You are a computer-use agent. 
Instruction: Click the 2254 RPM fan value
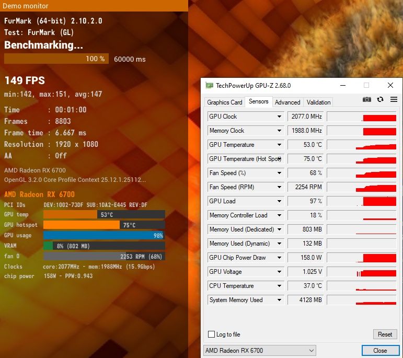tap(305, 187)
